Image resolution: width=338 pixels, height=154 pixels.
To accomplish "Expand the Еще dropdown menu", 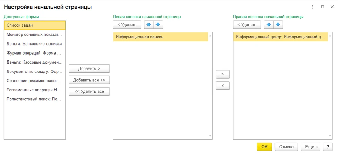I will tap(310, 147).
